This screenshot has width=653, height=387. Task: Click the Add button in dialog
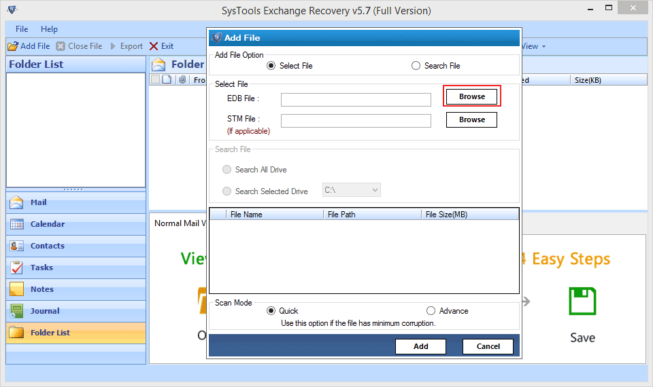point(420,346)
